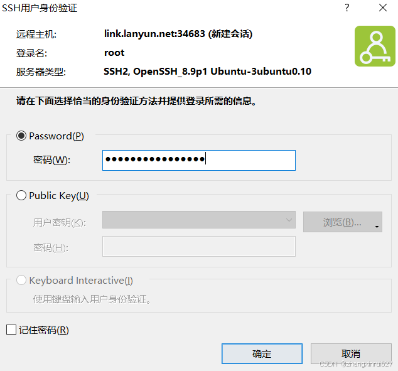Click the remote host text link.lanyun.net:34683
Viewport: 398px width, 371px height.
pos(154,33)
